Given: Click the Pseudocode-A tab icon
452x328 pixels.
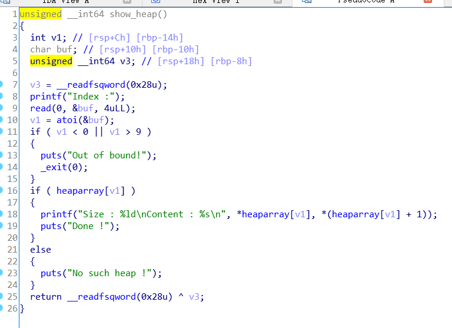Looking at the screenshot, I should pyautogui.click(x=306, y=2).
